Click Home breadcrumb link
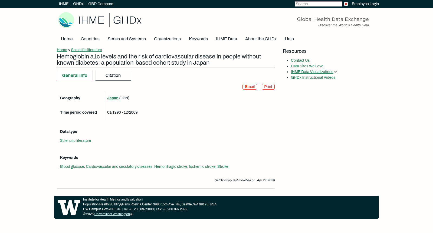This screenshot has height=233, width=433. [62, 50]
